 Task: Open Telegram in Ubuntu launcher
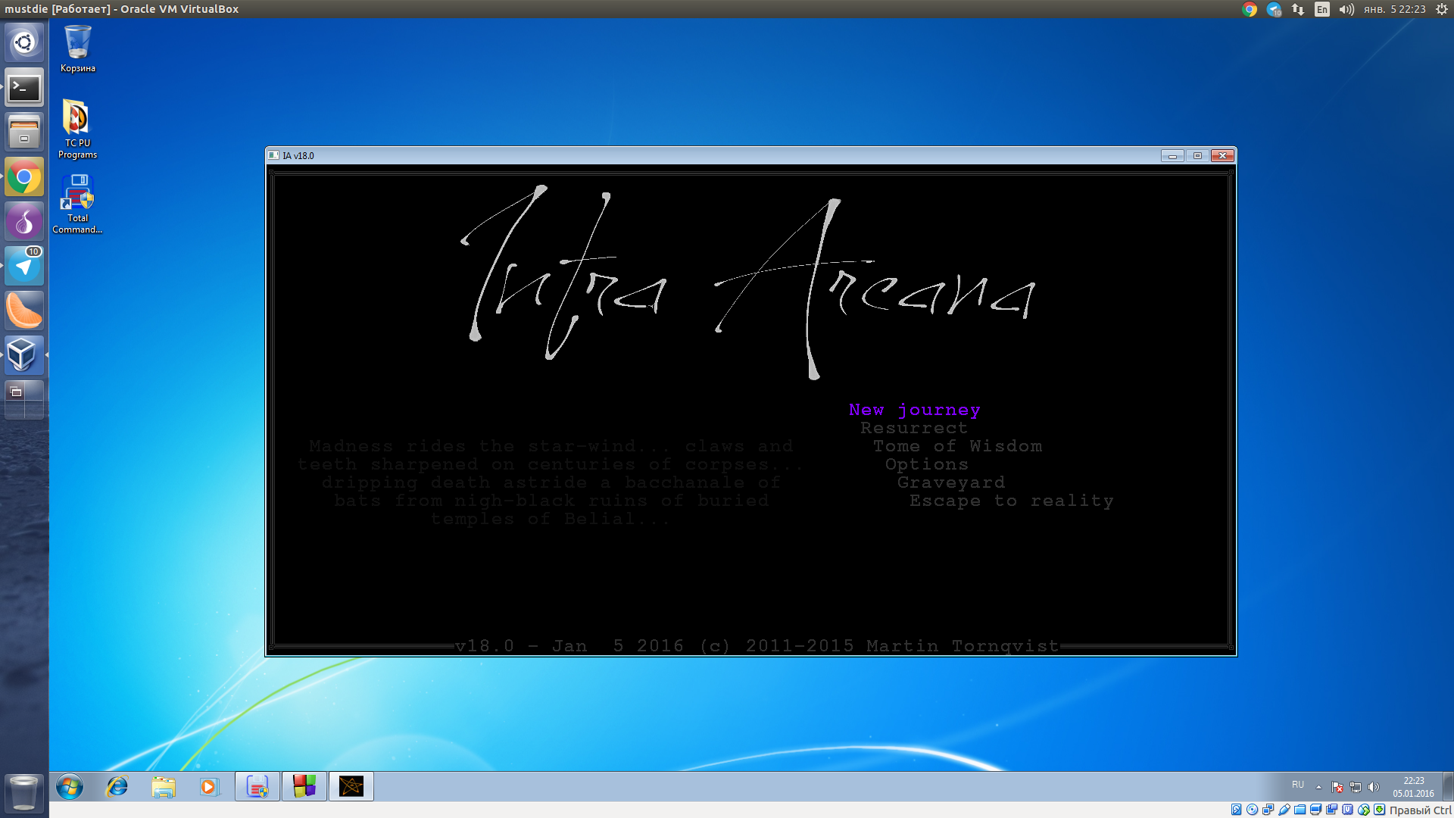tap(24, 267)
